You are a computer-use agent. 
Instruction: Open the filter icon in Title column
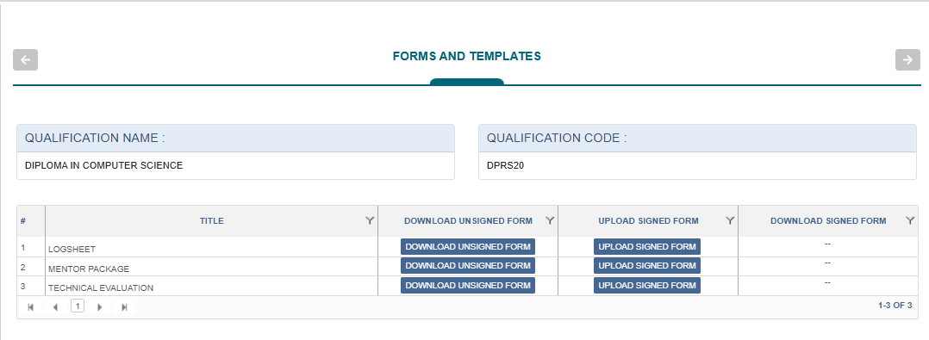point(370,220)
